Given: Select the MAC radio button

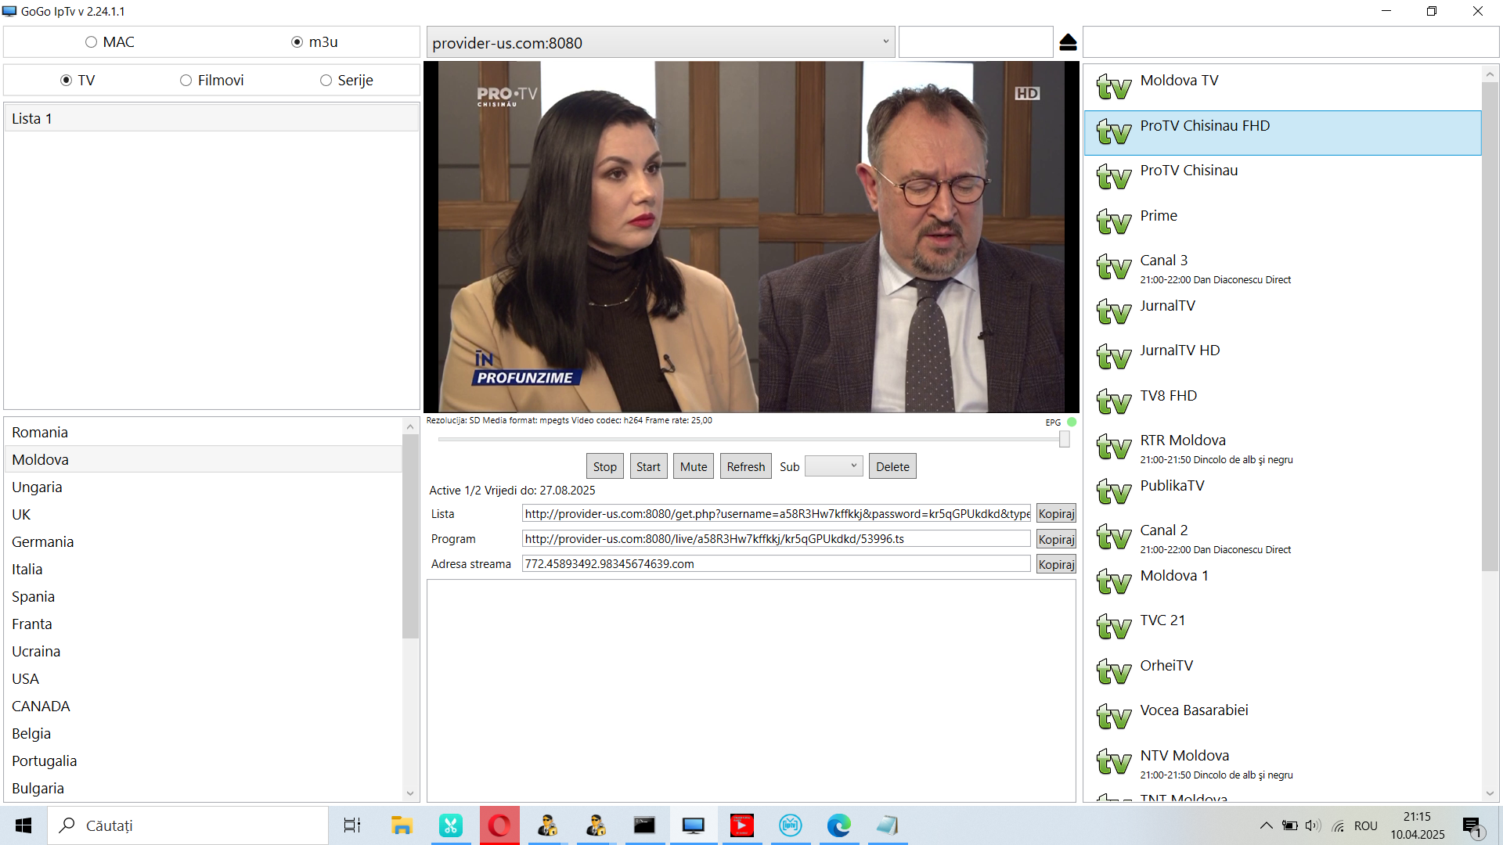Looking at the screenshot, I should click(x=91, y=42).
